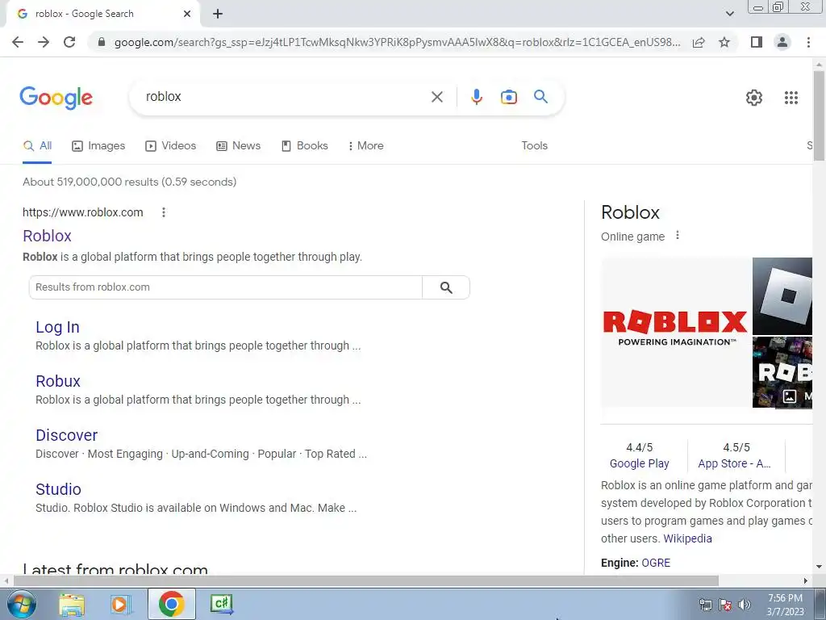Open the Discover sitelink
Viewport: 826px width, 620px height.
click(66, 435)
